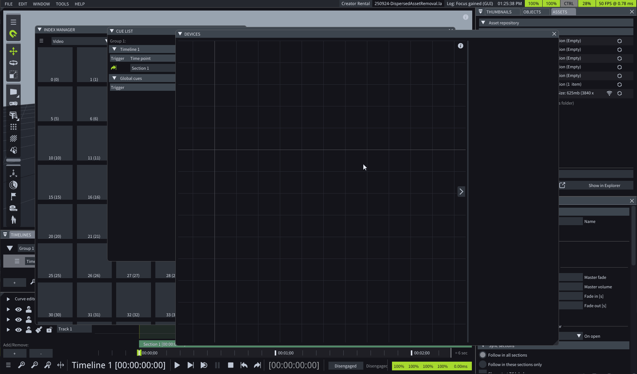This screenshot has height=374, width=637.
Task: Click the Disengaged button
Action: pos(345,366)
